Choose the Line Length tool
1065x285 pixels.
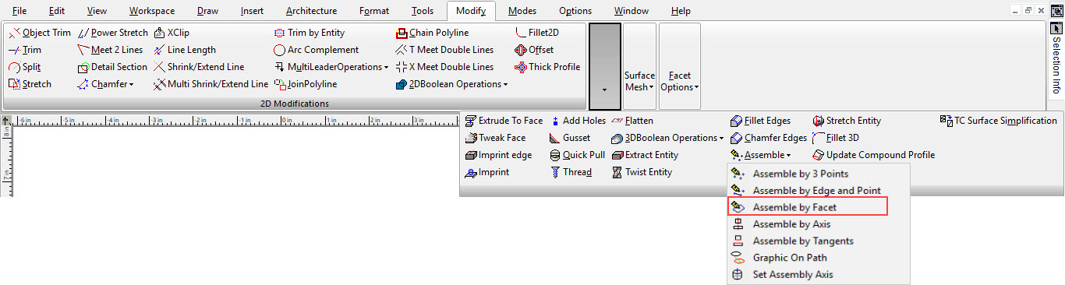(x=185, y=50)
